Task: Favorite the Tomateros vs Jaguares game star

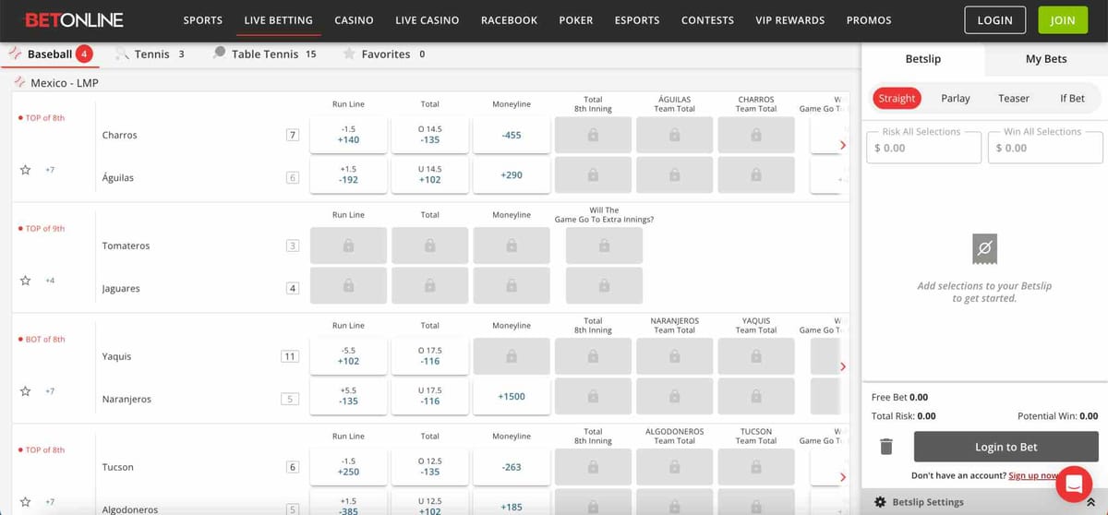Action: [25, 281]
